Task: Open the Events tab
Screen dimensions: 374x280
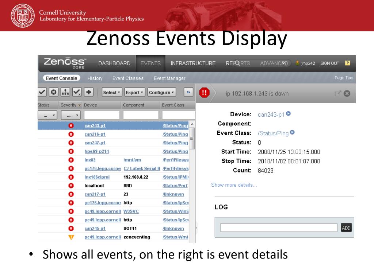Action: 150,63
